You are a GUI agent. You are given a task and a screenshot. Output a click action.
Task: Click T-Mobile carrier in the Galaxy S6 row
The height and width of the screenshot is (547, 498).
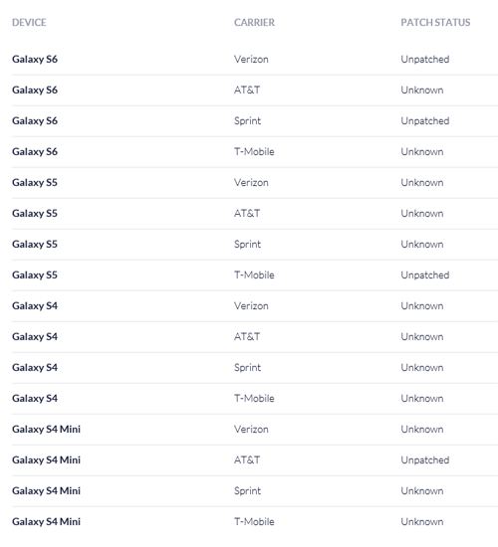pyautogui.click(x=254, y=152)
